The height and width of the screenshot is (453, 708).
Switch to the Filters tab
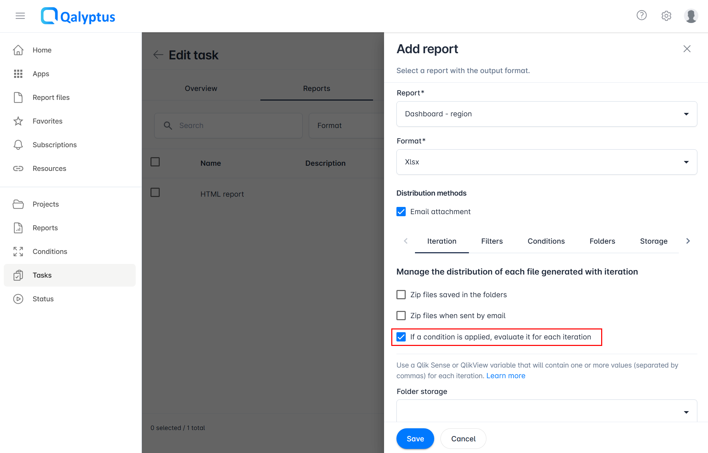coord(492,241)
